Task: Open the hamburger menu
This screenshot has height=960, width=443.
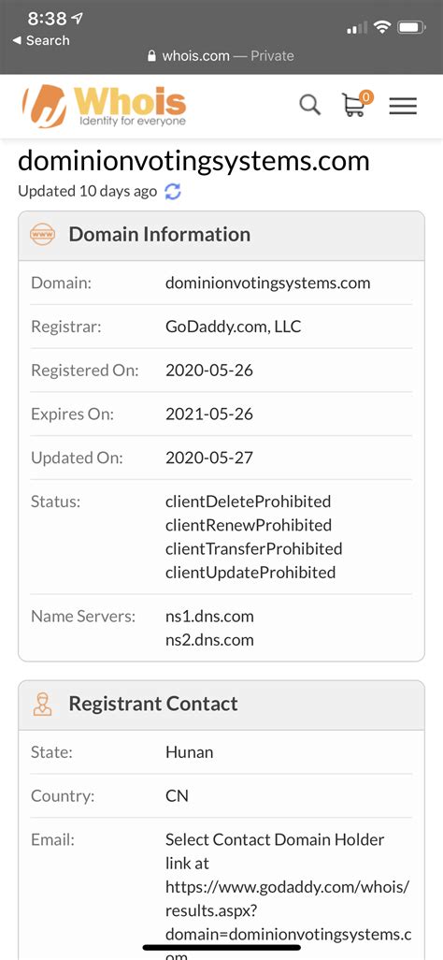Action: click(x=403, y=106)
